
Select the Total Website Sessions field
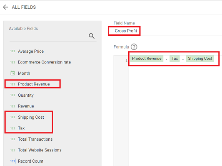point(40,150)
